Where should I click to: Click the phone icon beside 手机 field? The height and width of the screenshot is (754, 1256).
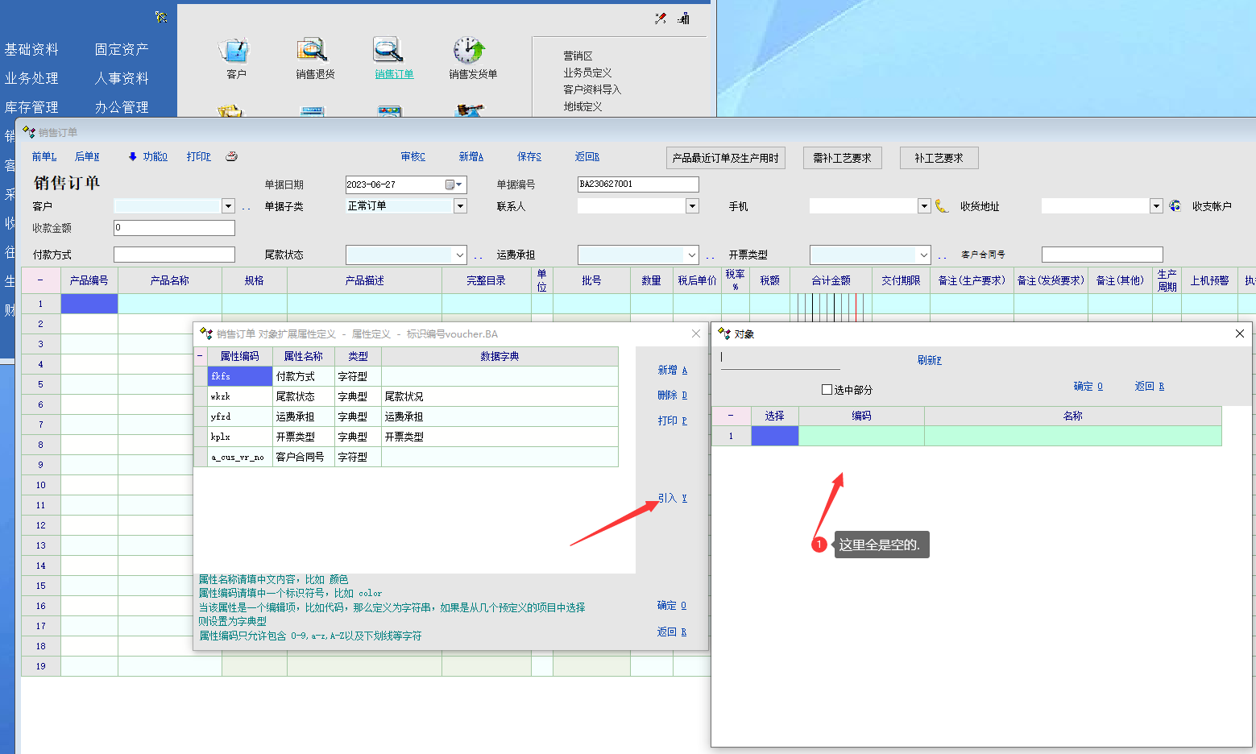tap(942, 206)
